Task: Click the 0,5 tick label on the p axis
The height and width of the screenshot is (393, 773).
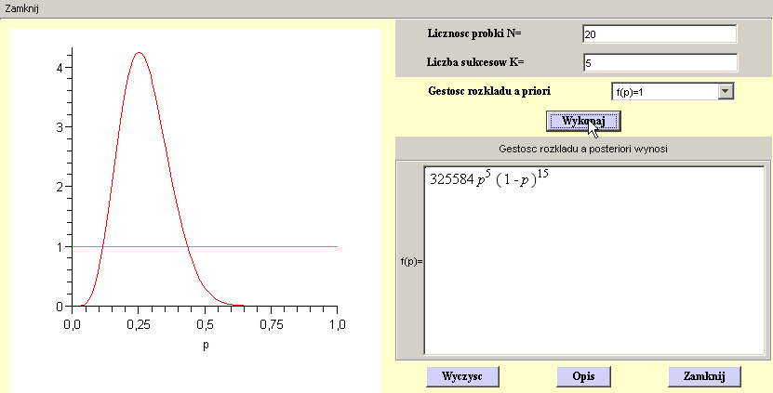Action: (205, 324)
